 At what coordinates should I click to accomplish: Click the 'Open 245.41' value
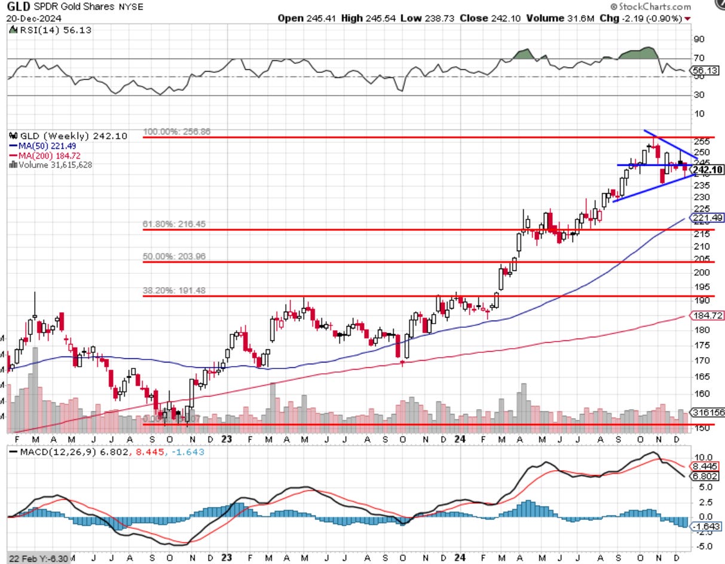tap(306, 19)
